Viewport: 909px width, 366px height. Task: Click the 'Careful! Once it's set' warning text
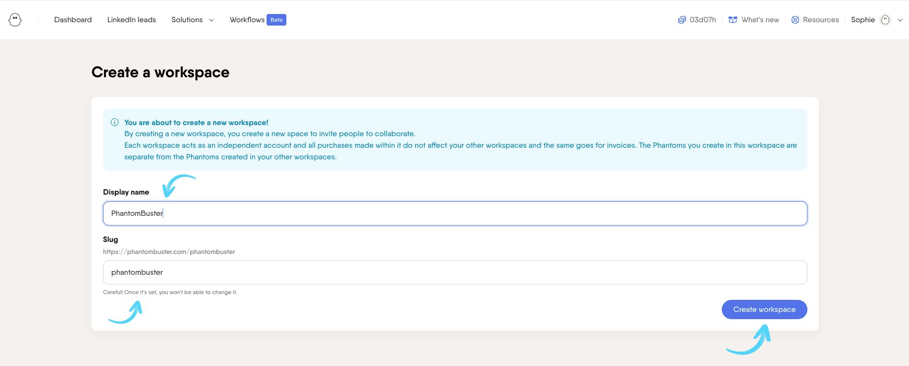tap(170, 292)
